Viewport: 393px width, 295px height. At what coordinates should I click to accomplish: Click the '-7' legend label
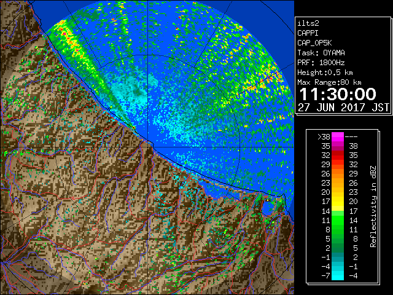[325, 276]
